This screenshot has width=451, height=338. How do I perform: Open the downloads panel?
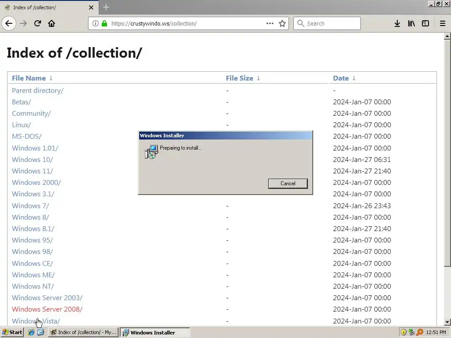point(397,23)
